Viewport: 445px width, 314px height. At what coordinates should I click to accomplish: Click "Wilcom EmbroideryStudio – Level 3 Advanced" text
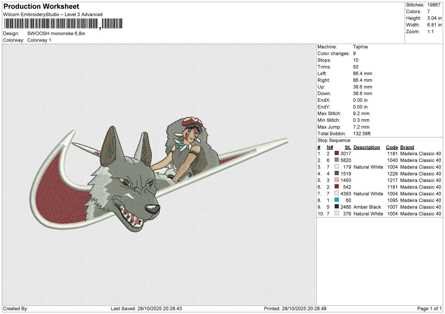53,14
